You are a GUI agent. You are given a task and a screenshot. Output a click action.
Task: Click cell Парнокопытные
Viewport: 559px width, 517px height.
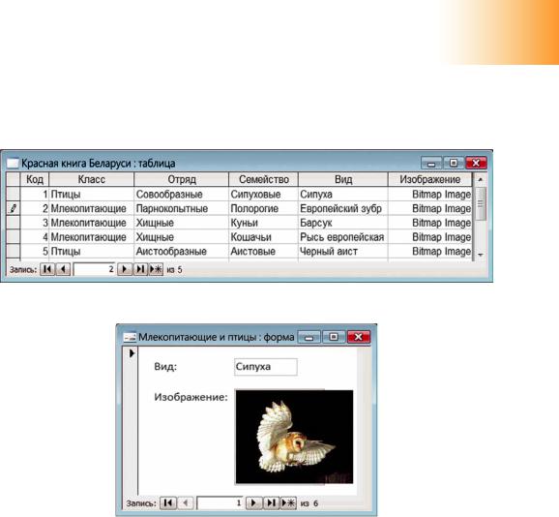pyautogui.click(x=182, y=208)
